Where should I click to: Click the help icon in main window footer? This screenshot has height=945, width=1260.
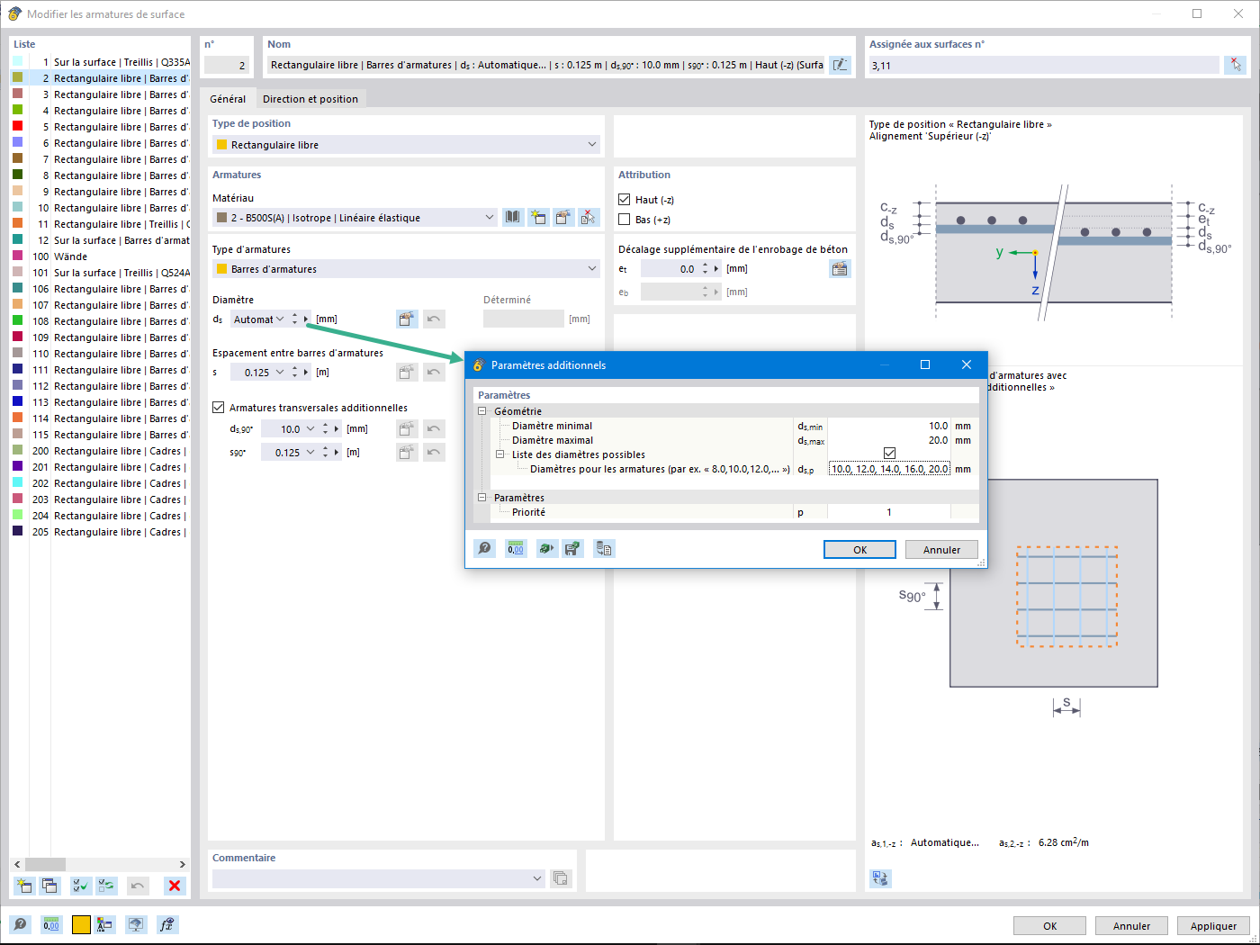20,924
